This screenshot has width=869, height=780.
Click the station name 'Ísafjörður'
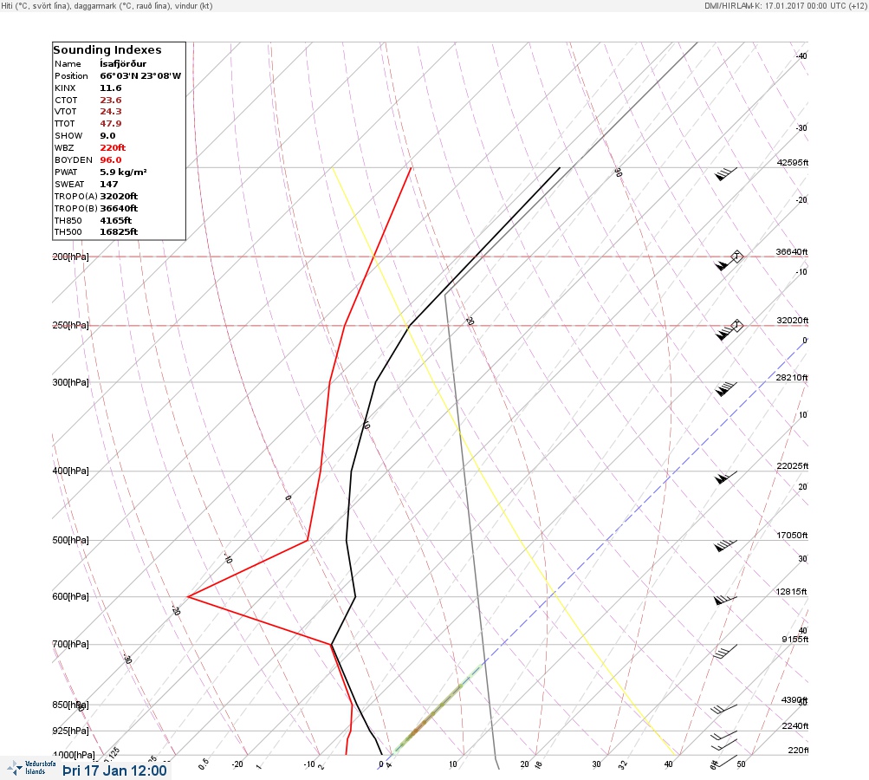123,64
